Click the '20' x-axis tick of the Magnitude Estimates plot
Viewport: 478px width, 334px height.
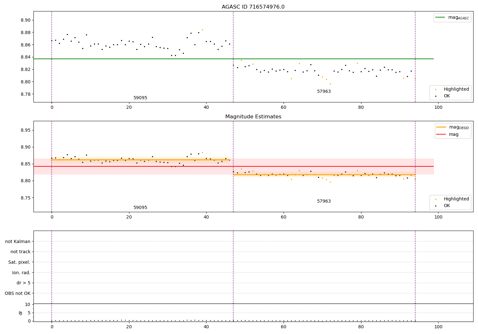(x=129, y=217)
